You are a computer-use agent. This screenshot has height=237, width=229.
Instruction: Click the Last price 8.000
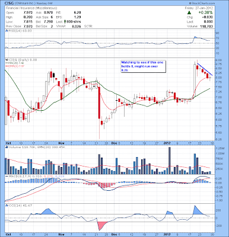[x=208, y=22]
